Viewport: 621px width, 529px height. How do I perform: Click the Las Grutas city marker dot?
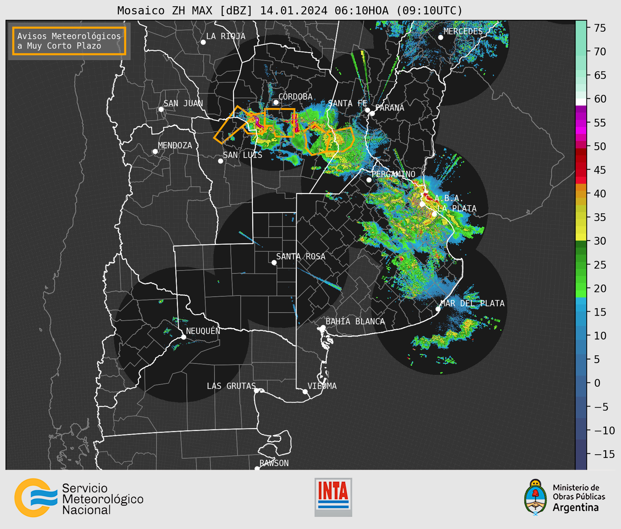click(257, 391)
